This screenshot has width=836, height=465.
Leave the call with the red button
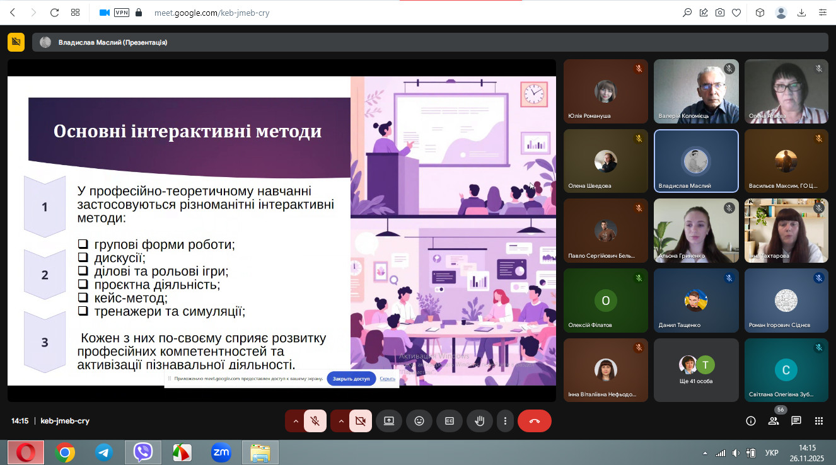pyautogui.click(x=535, y=421)
